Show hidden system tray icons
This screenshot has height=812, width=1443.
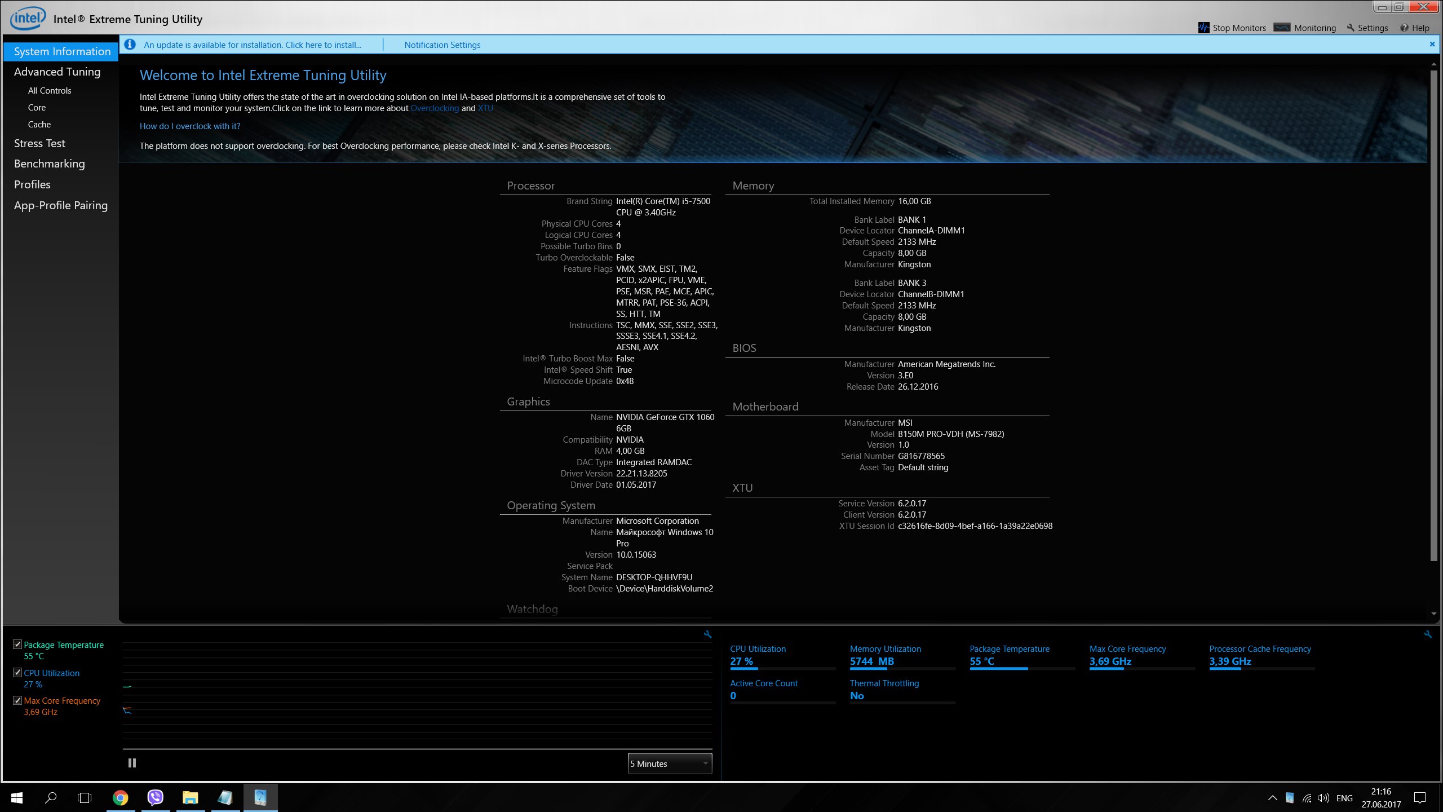click(1272, 798)
